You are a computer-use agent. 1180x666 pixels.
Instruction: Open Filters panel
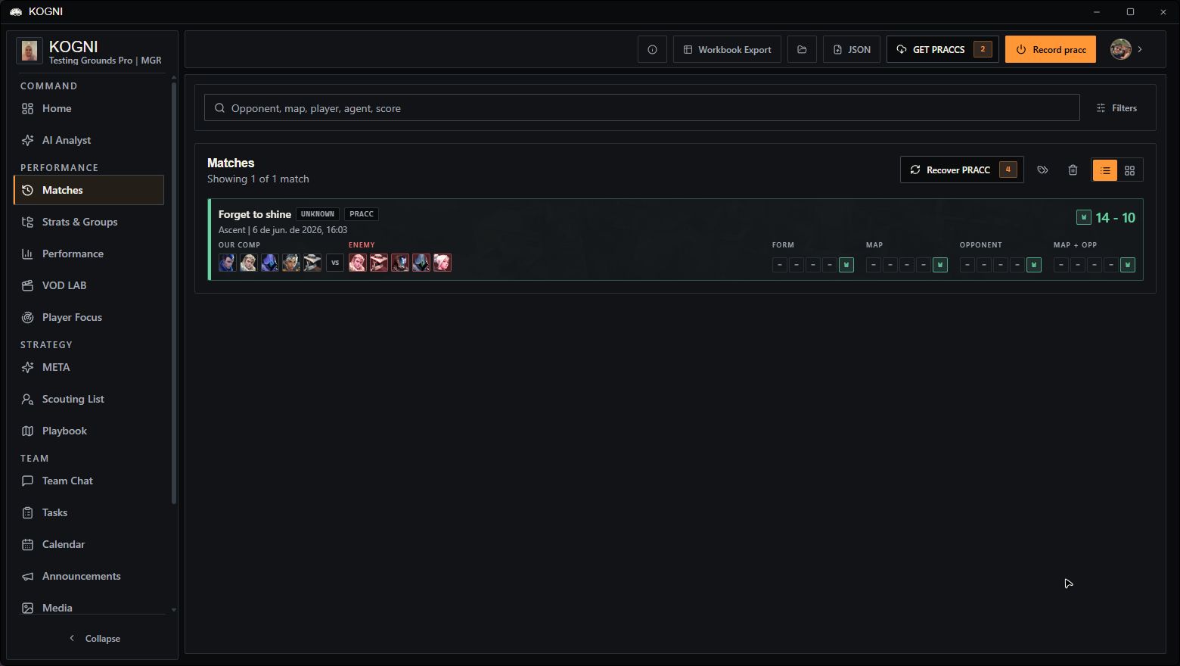click(x=1116, y=107)
